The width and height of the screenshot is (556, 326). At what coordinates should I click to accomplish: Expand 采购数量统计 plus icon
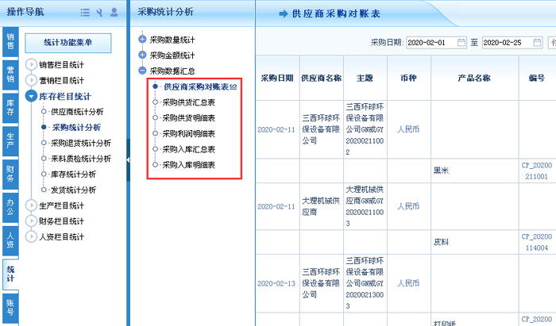click(x=142, y=39)
